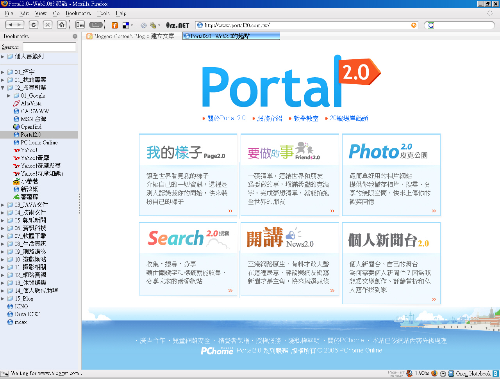Expand the 00_拓宇 folder
Image resolution: width=500 pixels, height=379 pixels.
3,72
